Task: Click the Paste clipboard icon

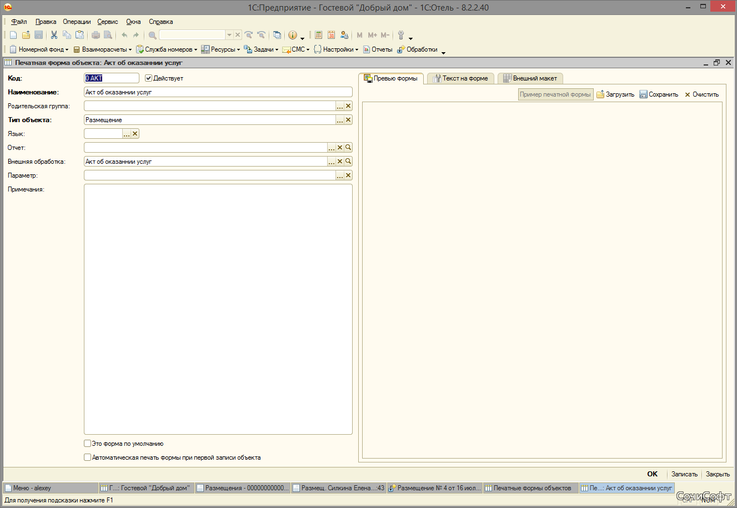Action: tap(79, 35)
